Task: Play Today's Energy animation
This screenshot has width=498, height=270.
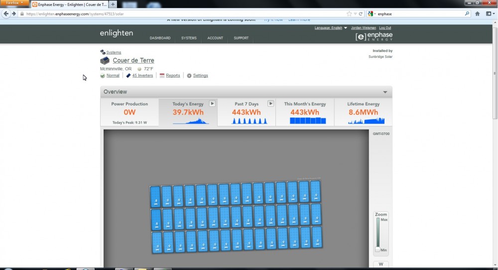Action: pos(212,104)
